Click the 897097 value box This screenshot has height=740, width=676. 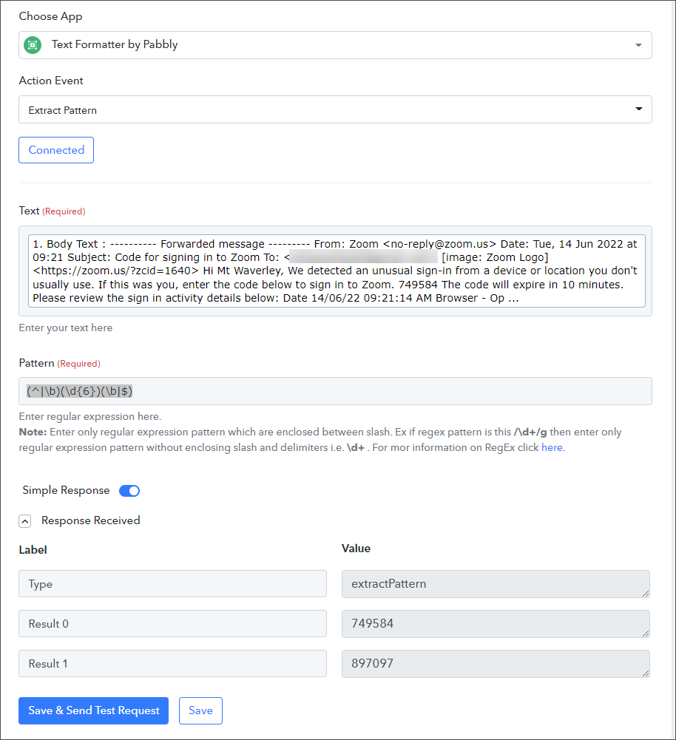coord(496,664)
